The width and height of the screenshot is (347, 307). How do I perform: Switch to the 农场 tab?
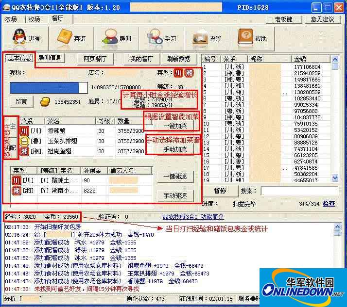pyautogui.click(x=11, y=19)
